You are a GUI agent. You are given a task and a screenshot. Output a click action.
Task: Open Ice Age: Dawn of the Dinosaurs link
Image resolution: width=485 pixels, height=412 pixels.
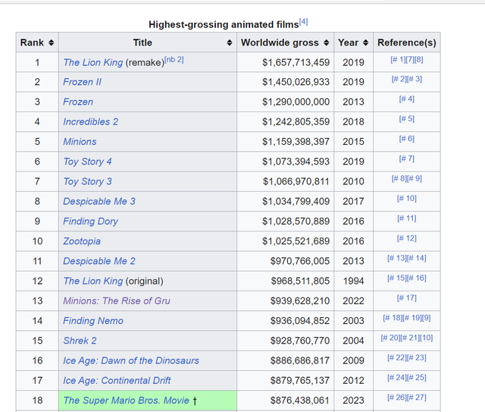131,360
